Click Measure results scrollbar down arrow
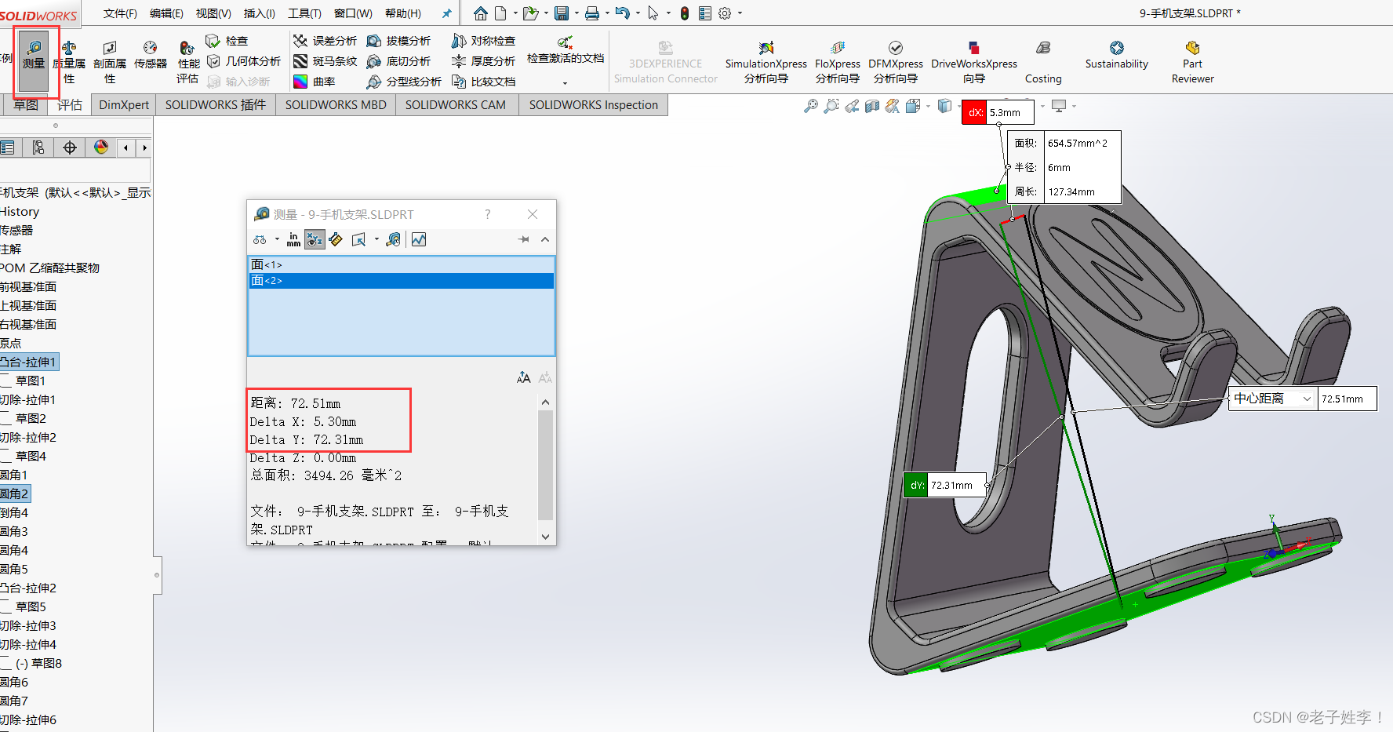The image size is (1393, 732). click(545, 537)
